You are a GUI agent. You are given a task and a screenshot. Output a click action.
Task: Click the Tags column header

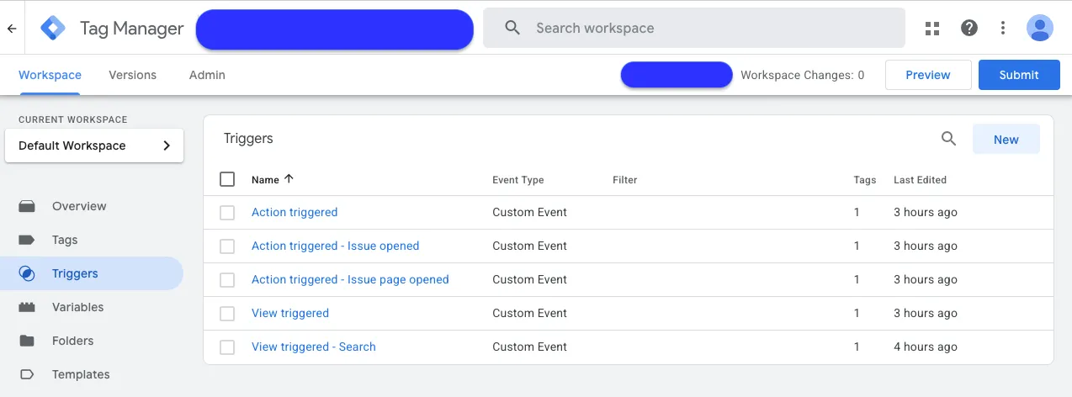[x=865, y=180]
